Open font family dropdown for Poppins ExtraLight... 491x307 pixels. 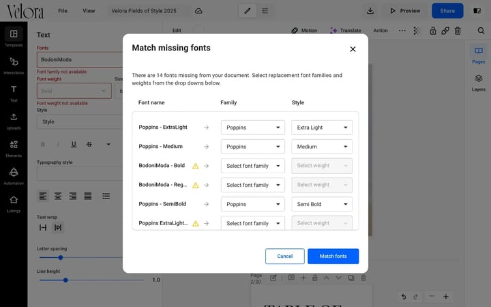tap(253, 223)
